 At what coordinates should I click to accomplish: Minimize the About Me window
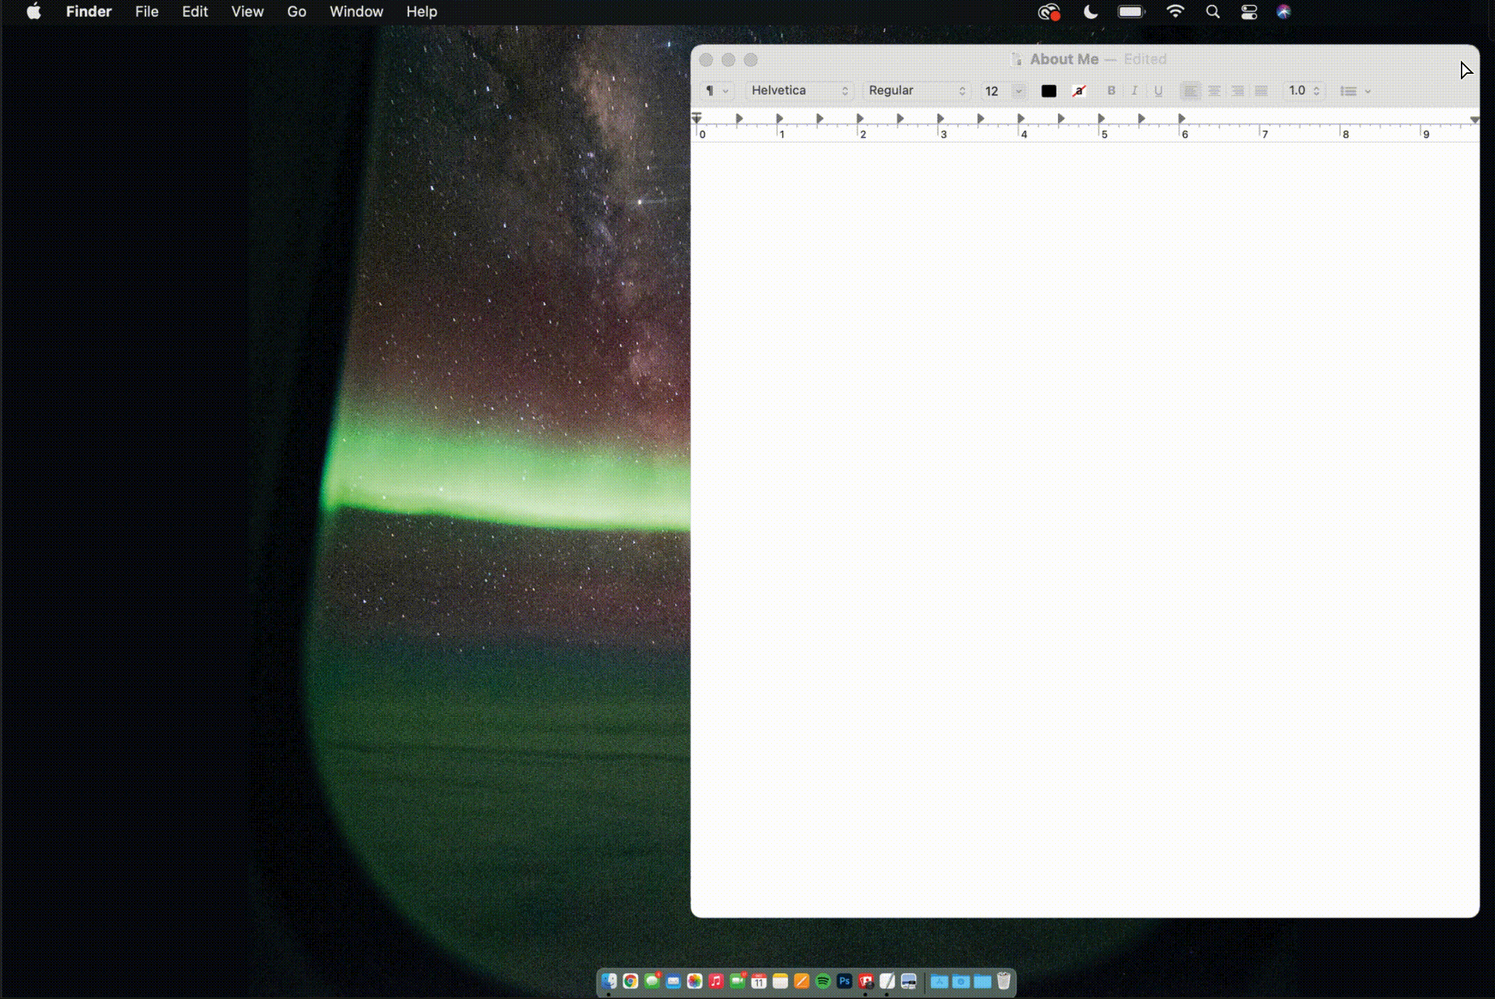728,60
